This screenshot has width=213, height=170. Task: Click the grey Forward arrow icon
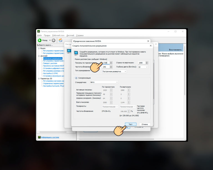tap(54, 40)
